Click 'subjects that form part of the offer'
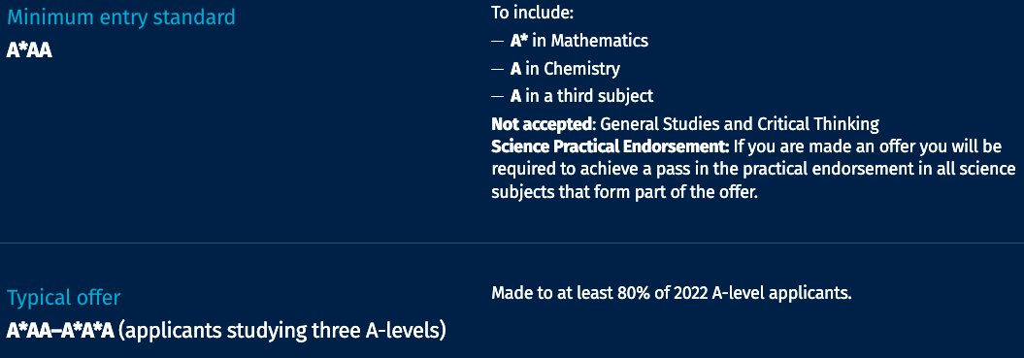The height and width of the screenshot is (358, 1024). (624, 193)
